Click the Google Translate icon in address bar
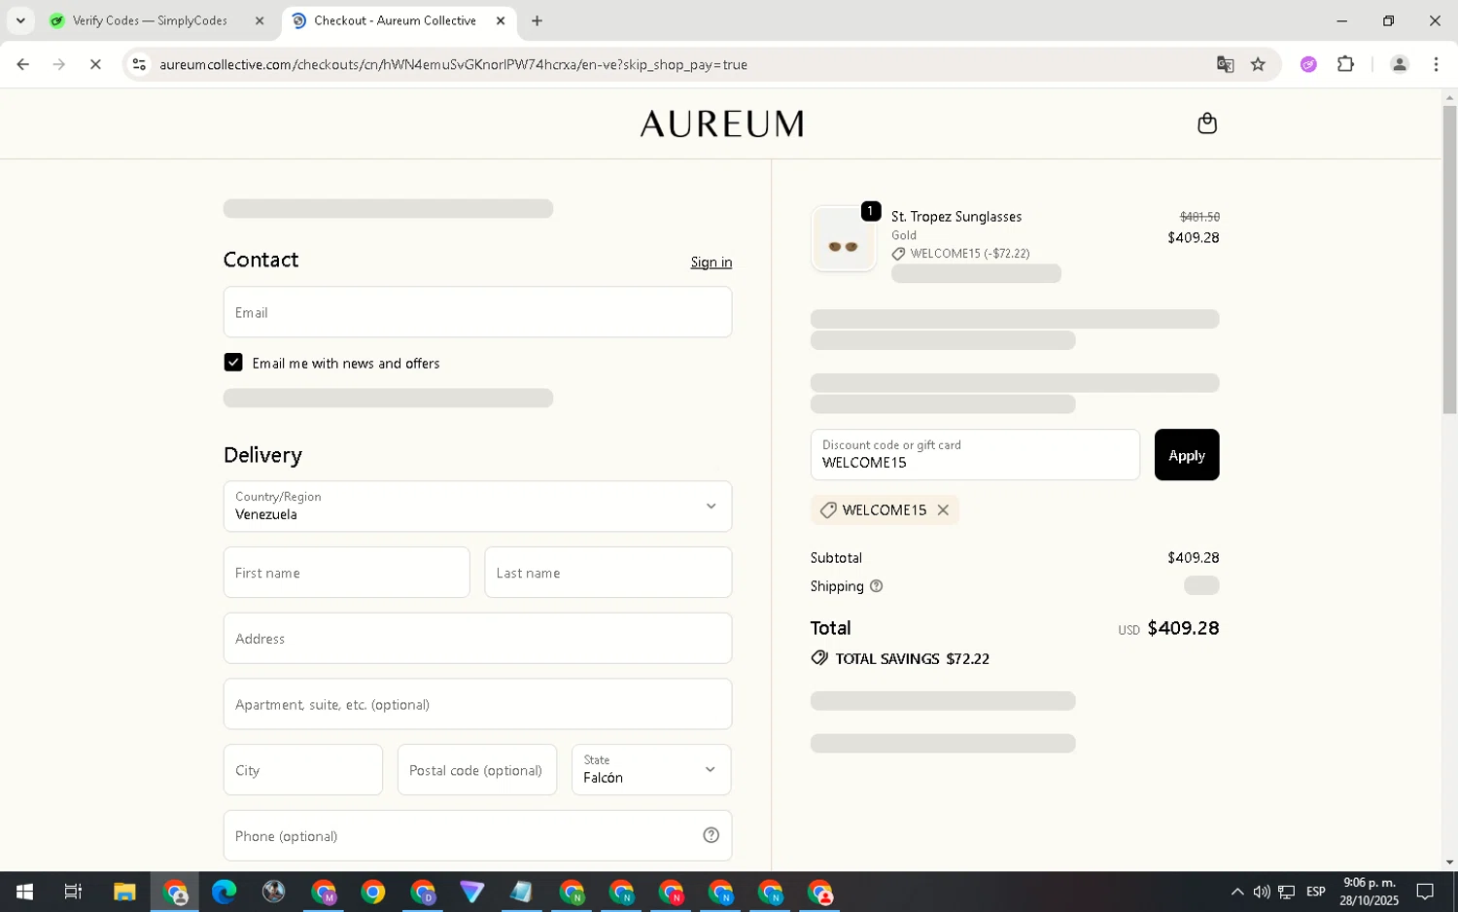 click(x=1225, y=64)
